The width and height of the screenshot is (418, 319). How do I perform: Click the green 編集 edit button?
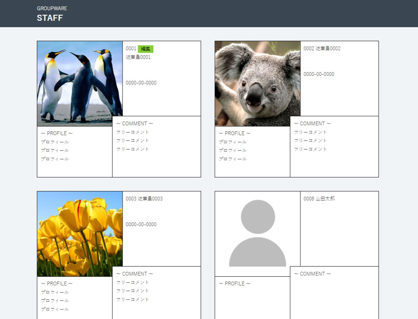pyautogui.click(x=145, y=49)
